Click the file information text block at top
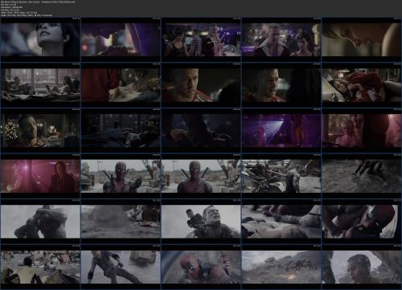Image resolution: width=402 pixels, height=290 pixels. (39, 9)
